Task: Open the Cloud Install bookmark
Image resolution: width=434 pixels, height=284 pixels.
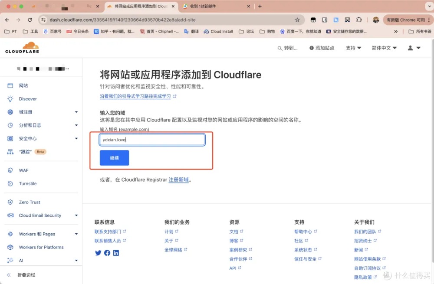Action: point(218,32)
